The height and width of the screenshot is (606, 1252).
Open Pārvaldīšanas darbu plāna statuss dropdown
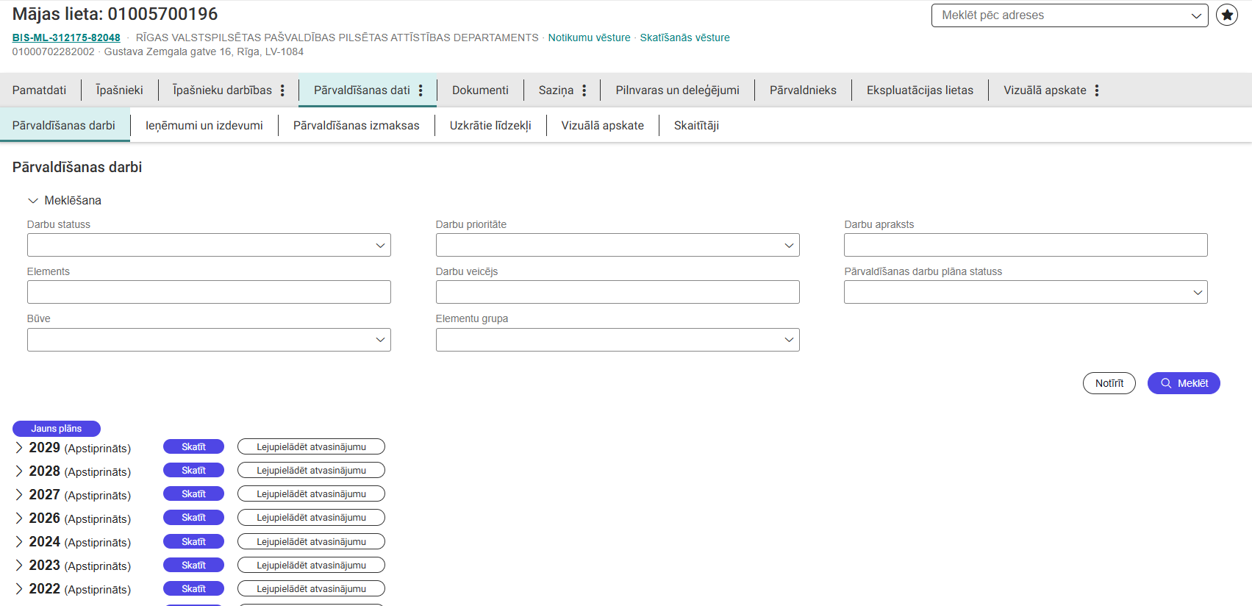point(1025,292)
